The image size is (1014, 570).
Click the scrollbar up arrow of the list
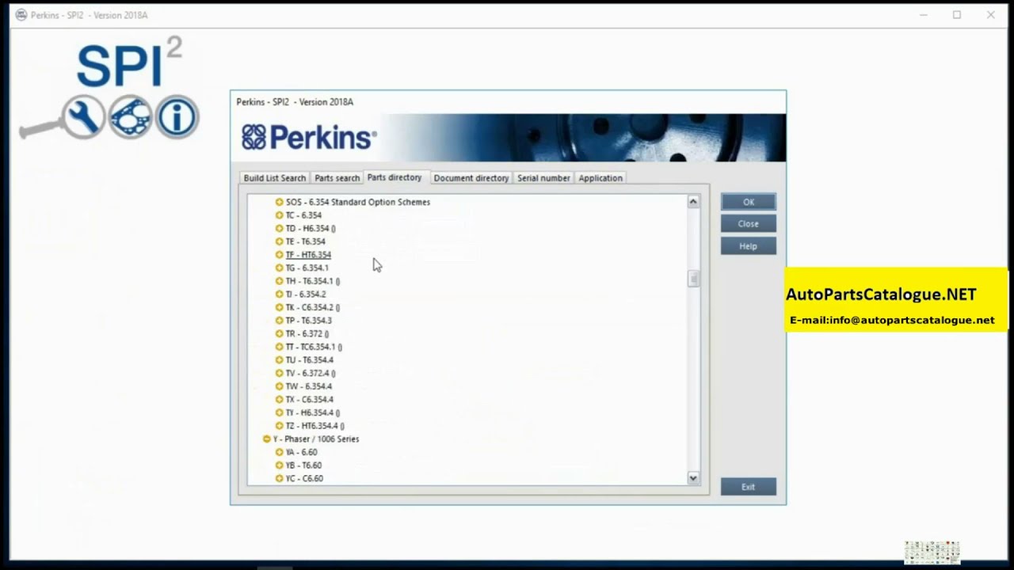(x=693, y=202)
